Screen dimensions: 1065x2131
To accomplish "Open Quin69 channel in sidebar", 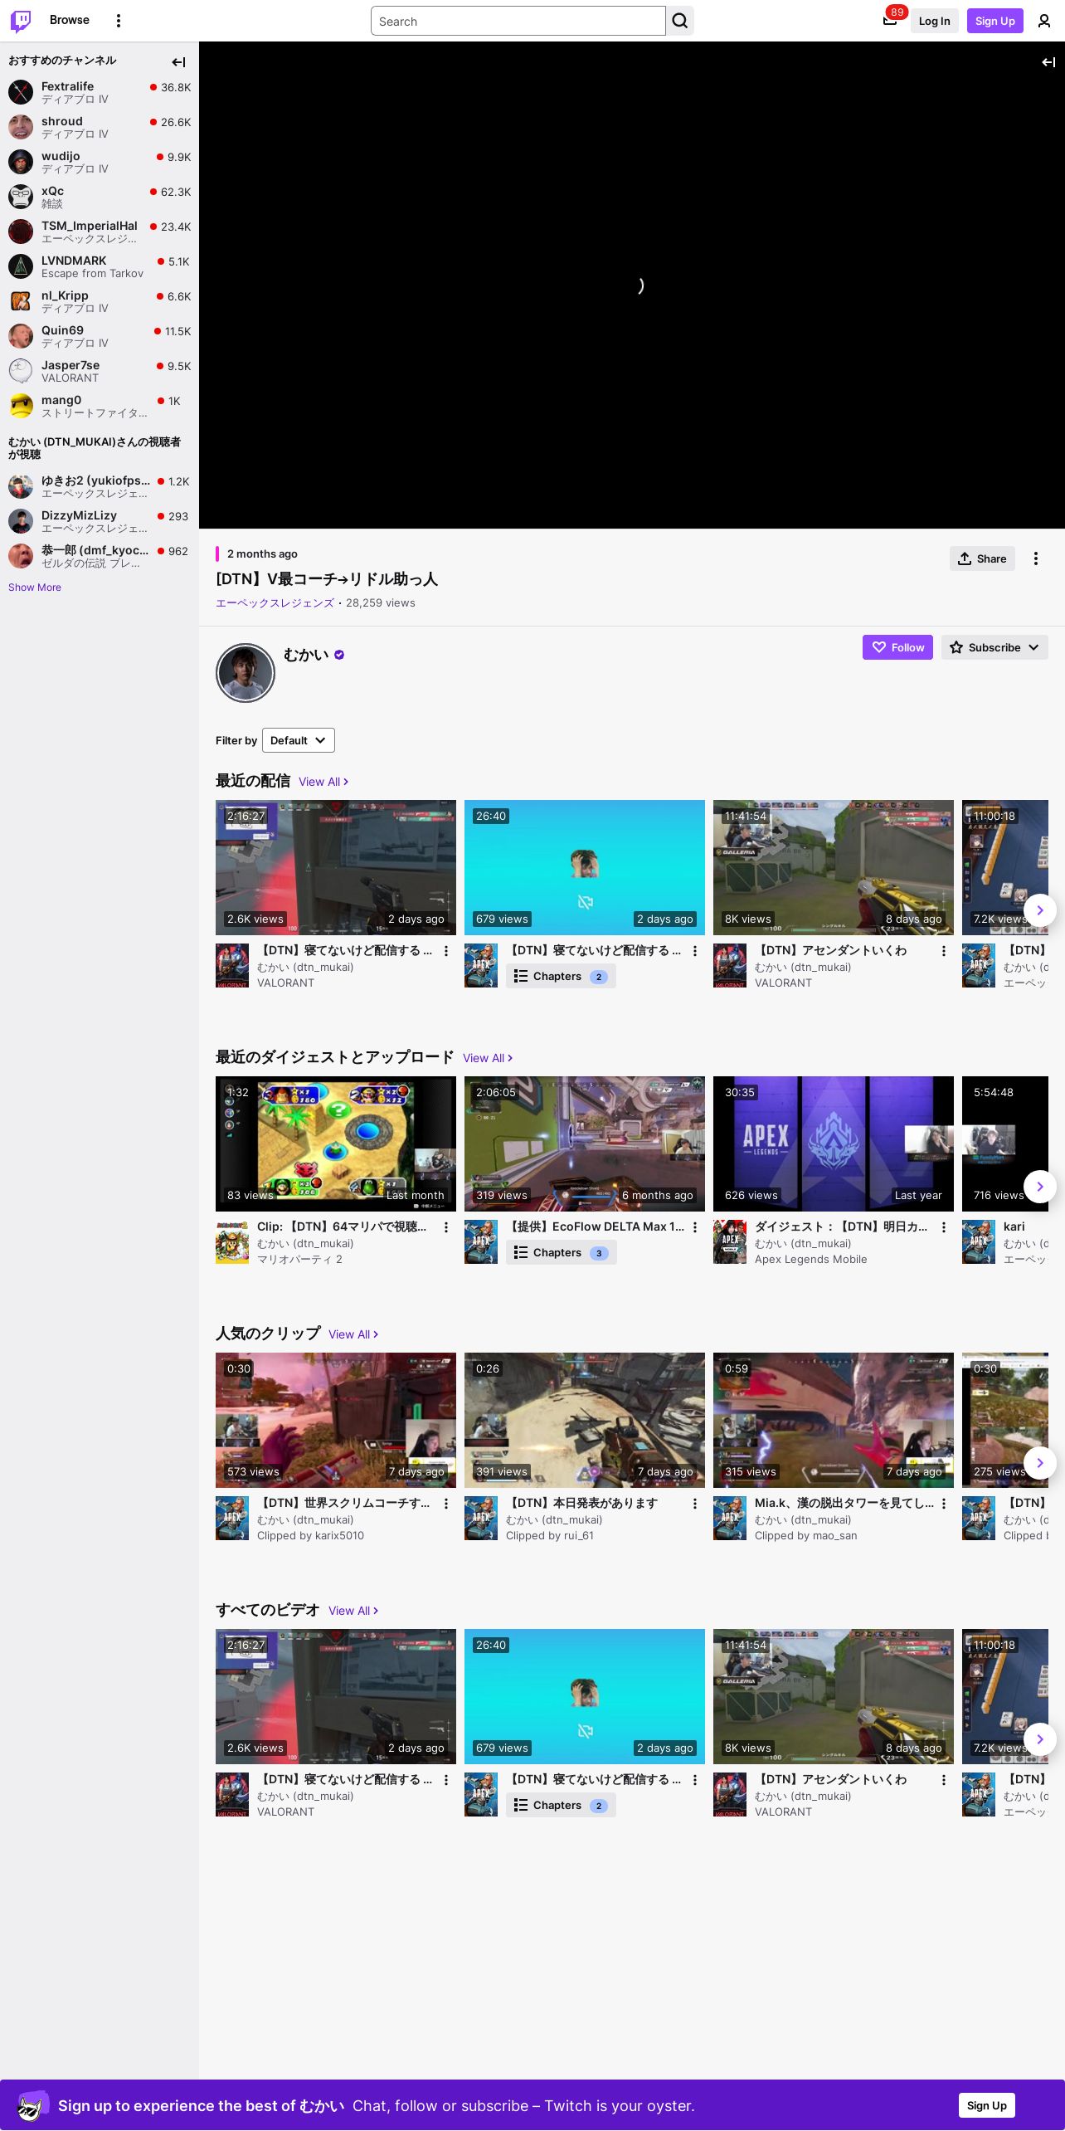I will click(x=100, y=336).
